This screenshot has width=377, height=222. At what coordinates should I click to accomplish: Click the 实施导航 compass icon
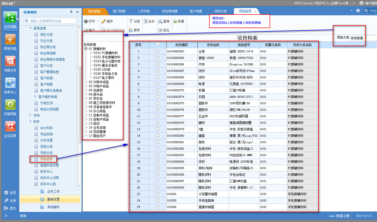[10, 105]
